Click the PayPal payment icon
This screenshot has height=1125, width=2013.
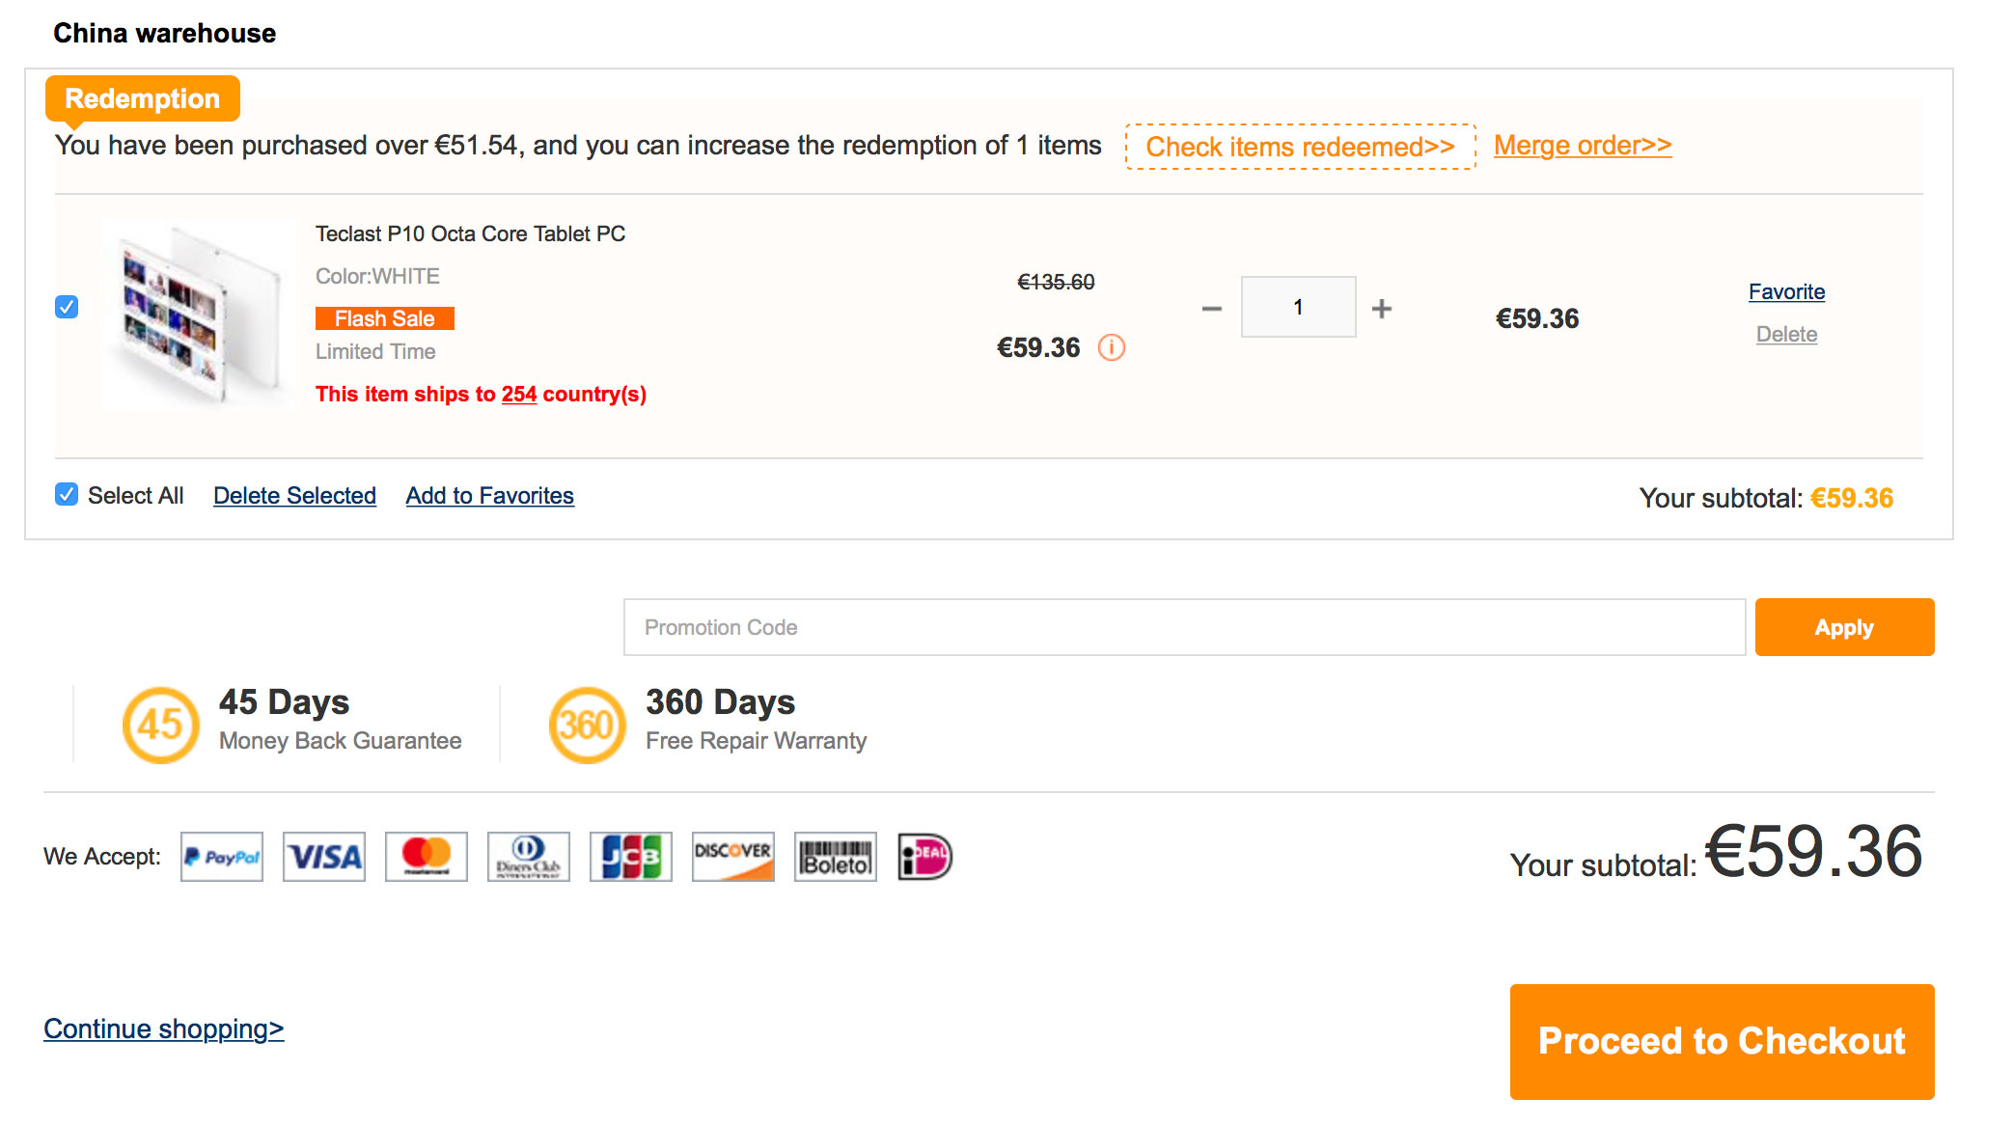pos(222,857)
